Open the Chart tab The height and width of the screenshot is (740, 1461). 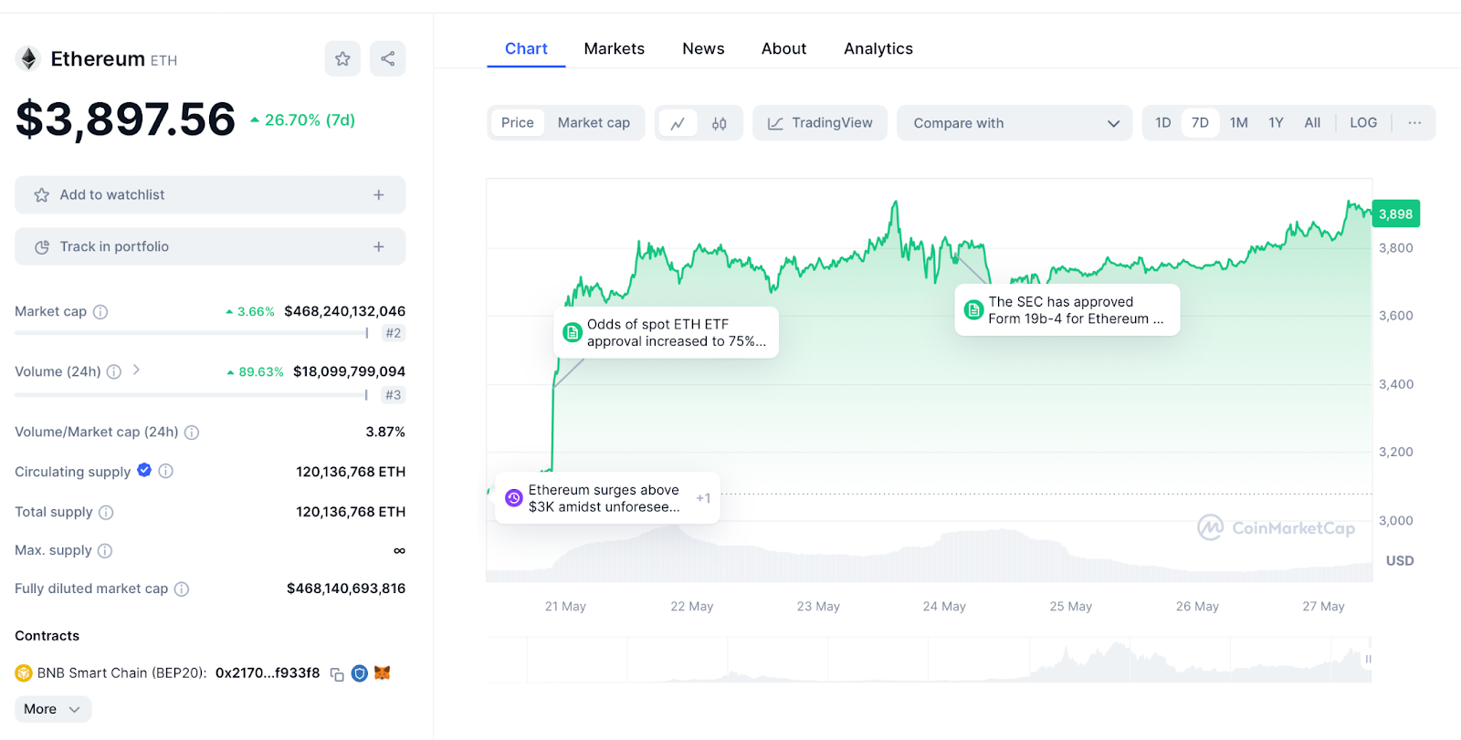pos(526,49)
